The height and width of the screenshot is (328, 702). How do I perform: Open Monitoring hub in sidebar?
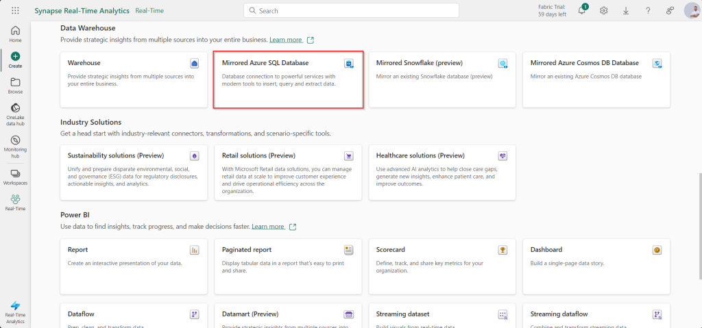tap(15, 147)
